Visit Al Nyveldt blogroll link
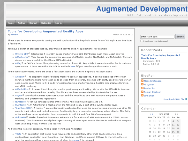This screenshot has width=188, height=141. click(149, 85)
